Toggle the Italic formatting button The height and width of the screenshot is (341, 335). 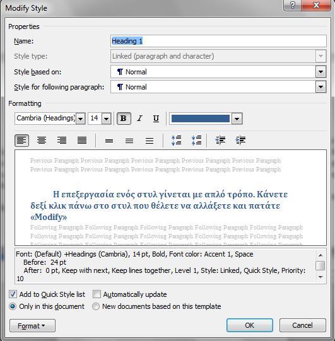tap(140, 118)
